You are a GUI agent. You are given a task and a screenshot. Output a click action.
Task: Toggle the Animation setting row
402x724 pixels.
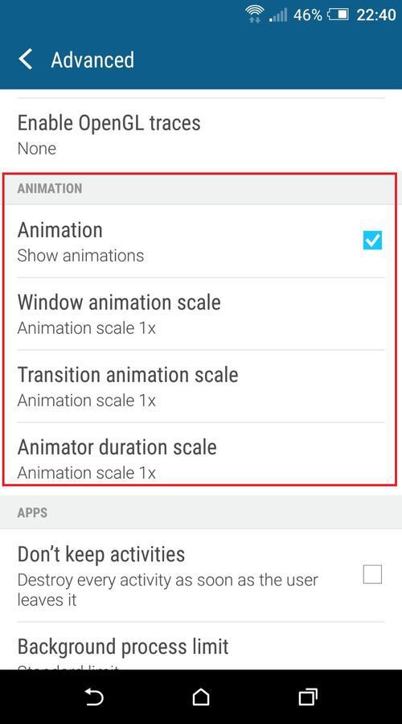pos(201,241)
